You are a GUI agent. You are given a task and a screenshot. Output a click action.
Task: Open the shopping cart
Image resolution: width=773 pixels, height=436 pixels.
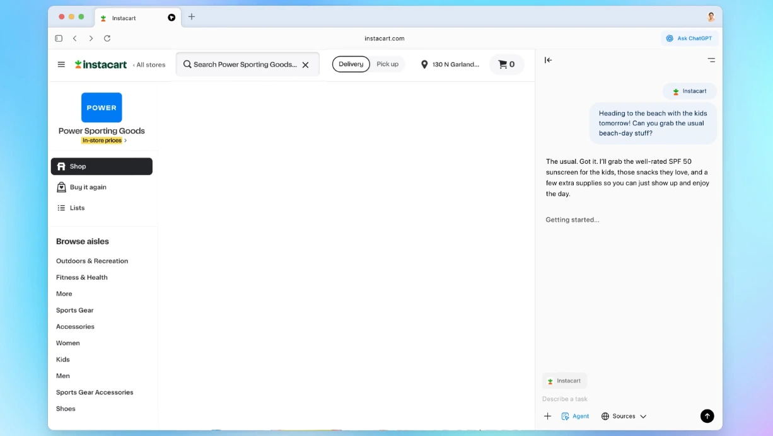[506, 64]
